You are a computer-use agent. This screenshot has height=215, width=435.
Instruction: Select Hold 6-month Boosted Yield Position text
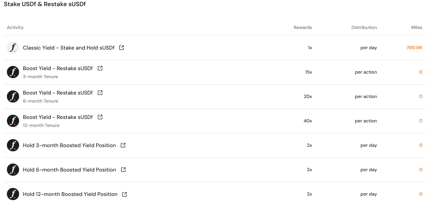(70, 170)
